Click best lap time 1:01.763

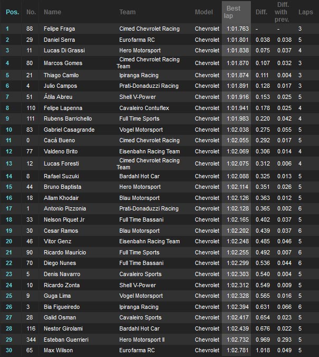(x=238, y=29)
